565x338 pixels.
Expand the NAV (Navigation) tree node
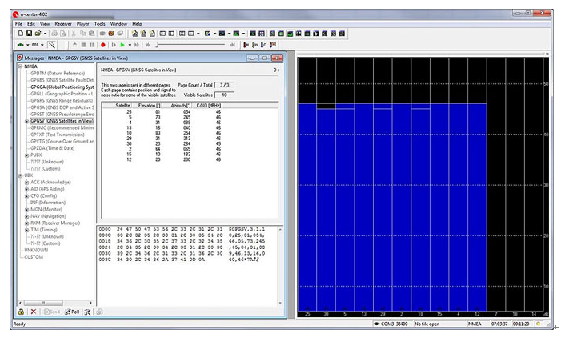26,217
